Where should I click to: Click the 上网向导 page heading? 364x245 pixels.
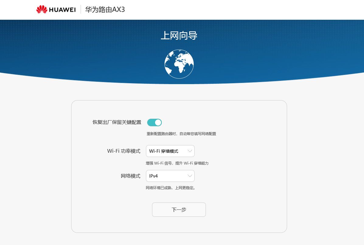tap(179, 36)
